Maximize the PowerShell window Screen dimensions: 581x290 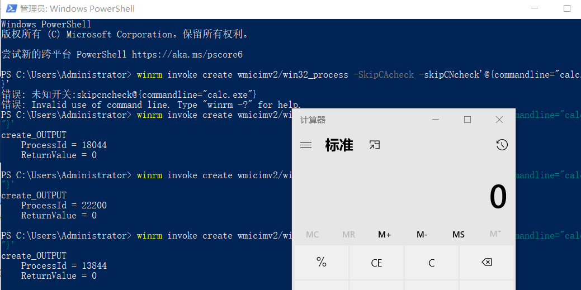(567, 8)
